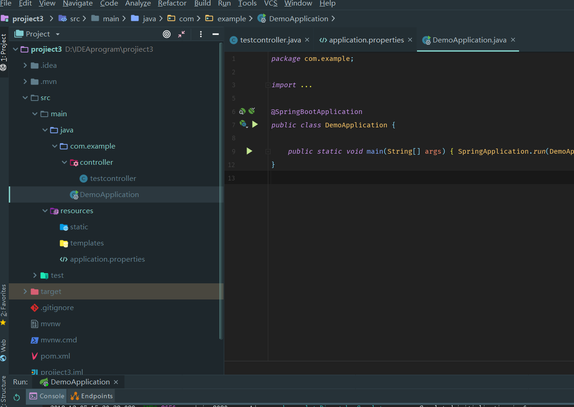Viewport: 574px width, 407px height.
Task: Select the Console tab
Action: [47, 396]
